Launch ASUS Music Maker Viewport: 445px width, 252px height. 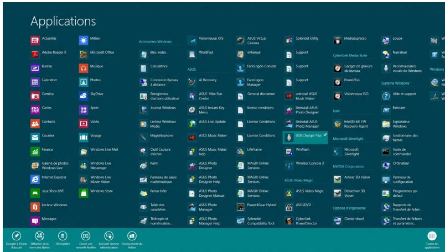click(x=208, y=138)
